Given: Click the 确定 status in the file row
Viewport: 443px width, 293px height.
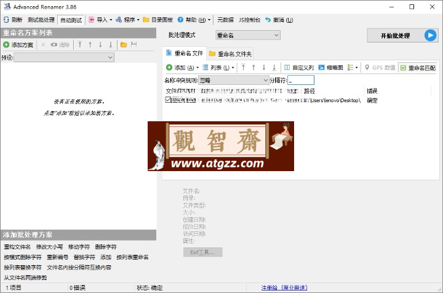Looking at the screenshot, I should pos(372,100).
